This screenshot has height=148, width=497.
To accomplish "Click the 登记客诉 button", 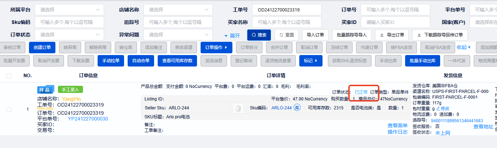I will tap(244, 61).
